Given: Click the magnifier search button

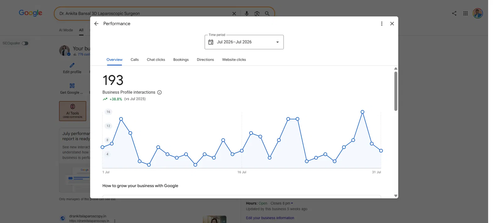Looking at the screenshot, I should pos(267,14).
